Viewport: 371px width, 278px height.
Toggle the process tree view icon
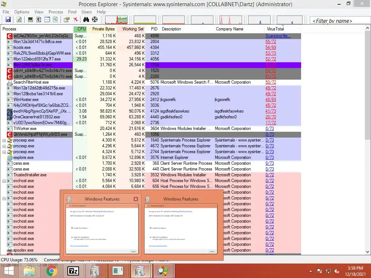tap(38, 20)
